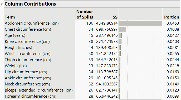Select the Height (inches) term
181x100 pixels.
pyautogui.click(x=18, y=48)
